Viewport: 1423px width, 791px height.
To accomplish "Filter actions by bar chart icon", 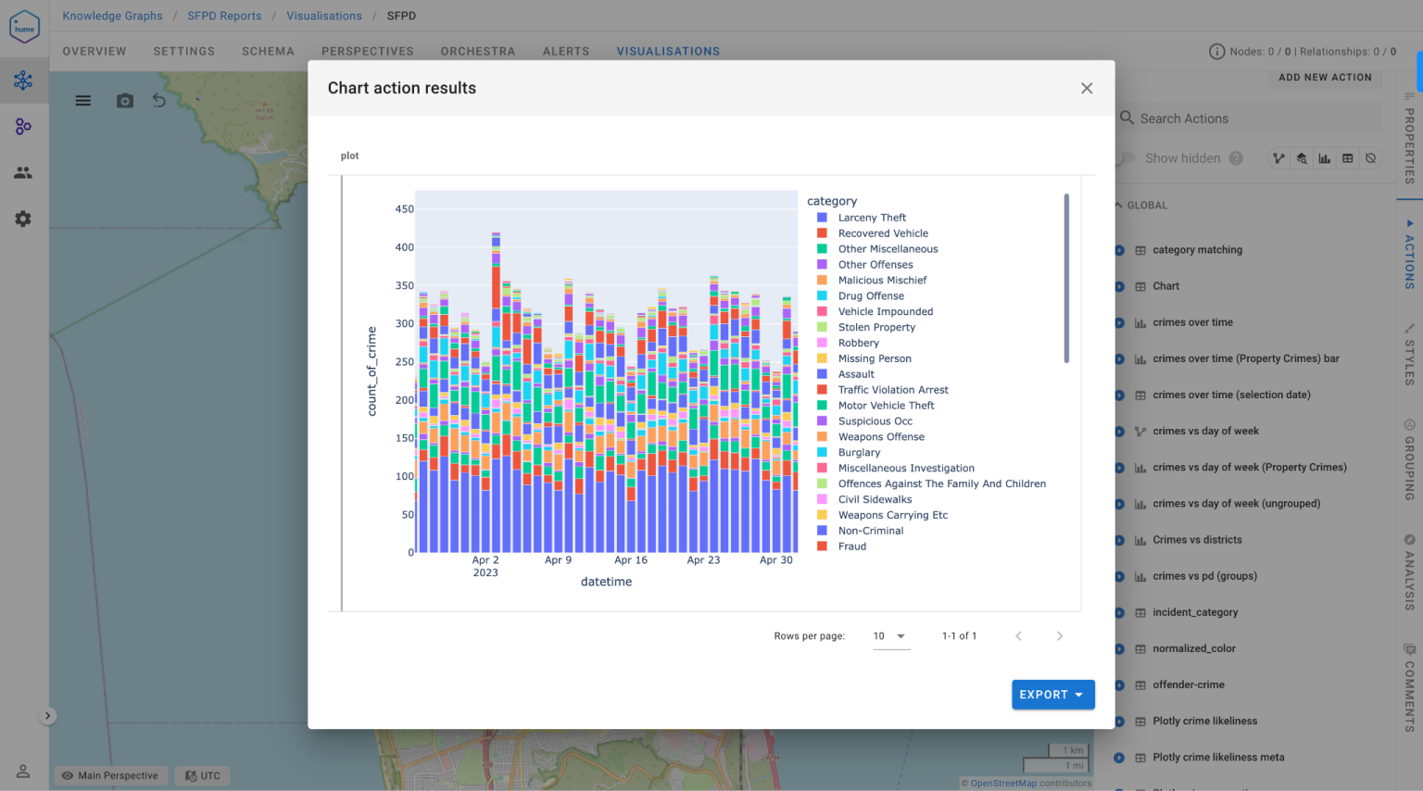I will pyautogui.click(x=1325, y=158).
